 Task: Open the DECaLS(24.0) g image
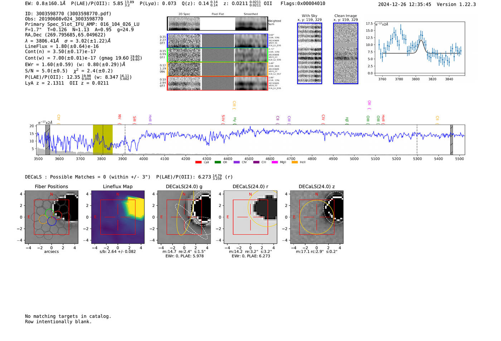184,217
